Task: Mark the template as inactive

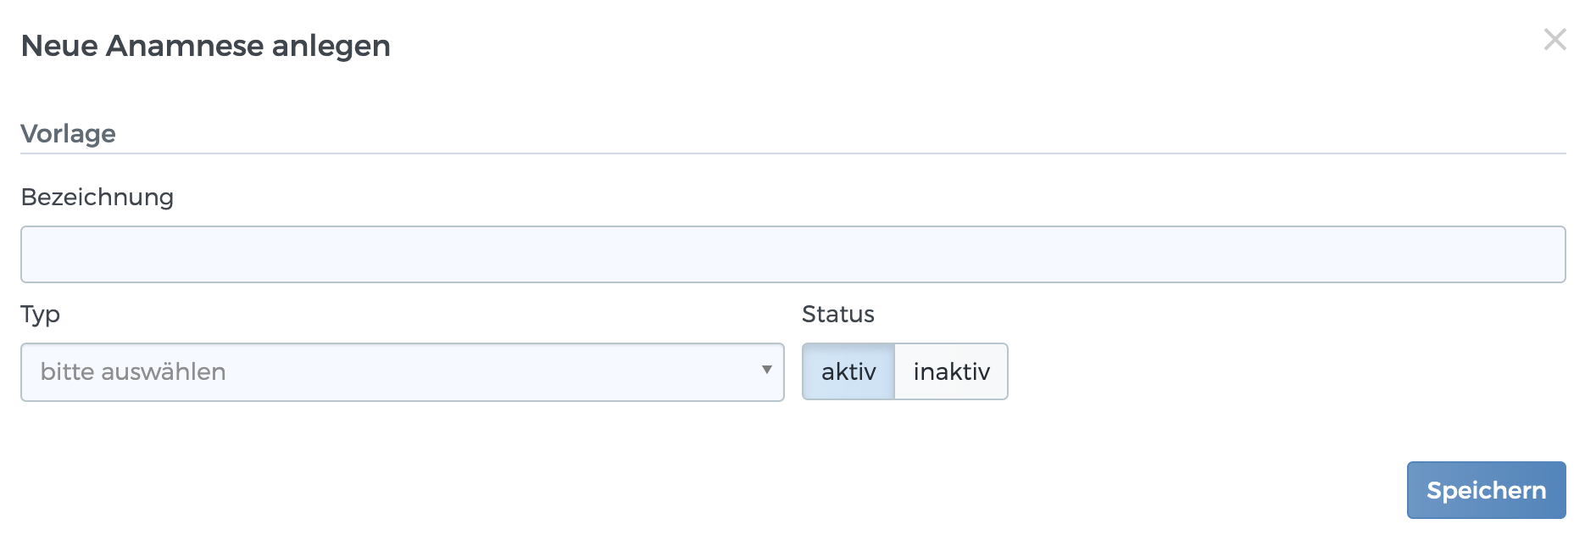Action: coord(951,372)
